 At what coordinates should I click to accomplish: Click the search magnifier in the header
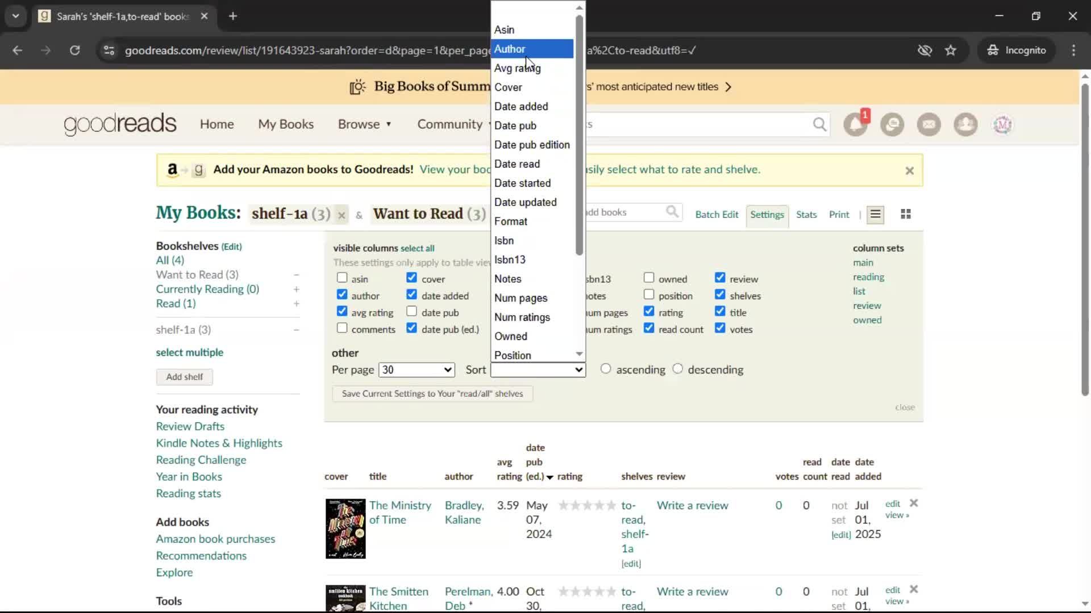point(819,124)
